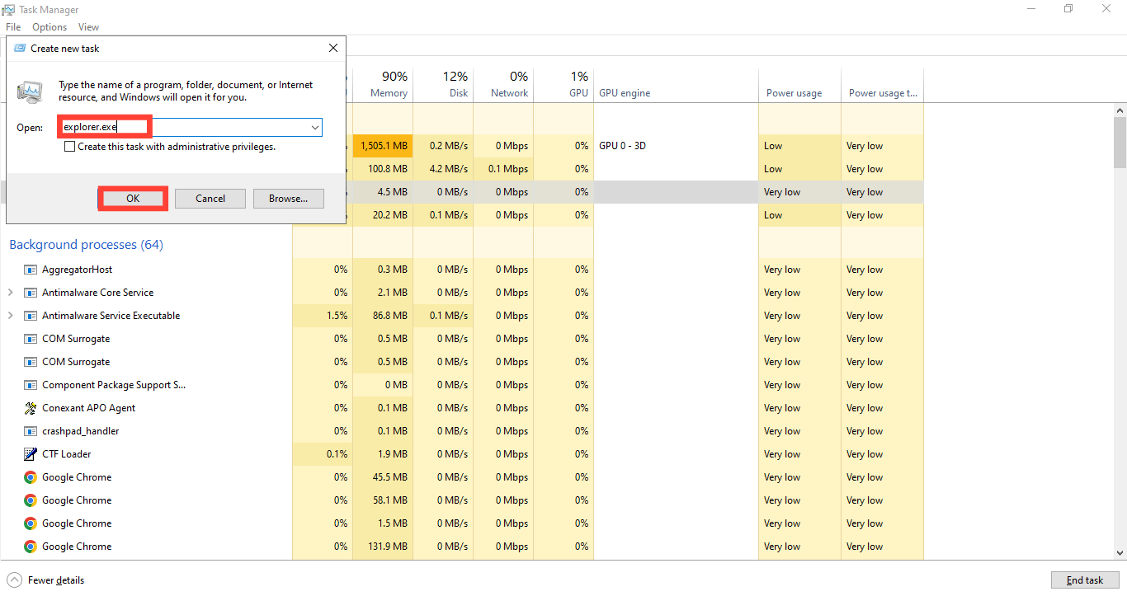This screenshot has width=1127, height=596.
Task: Click the Task Manager title bar icon
Action: click(8, 10)
